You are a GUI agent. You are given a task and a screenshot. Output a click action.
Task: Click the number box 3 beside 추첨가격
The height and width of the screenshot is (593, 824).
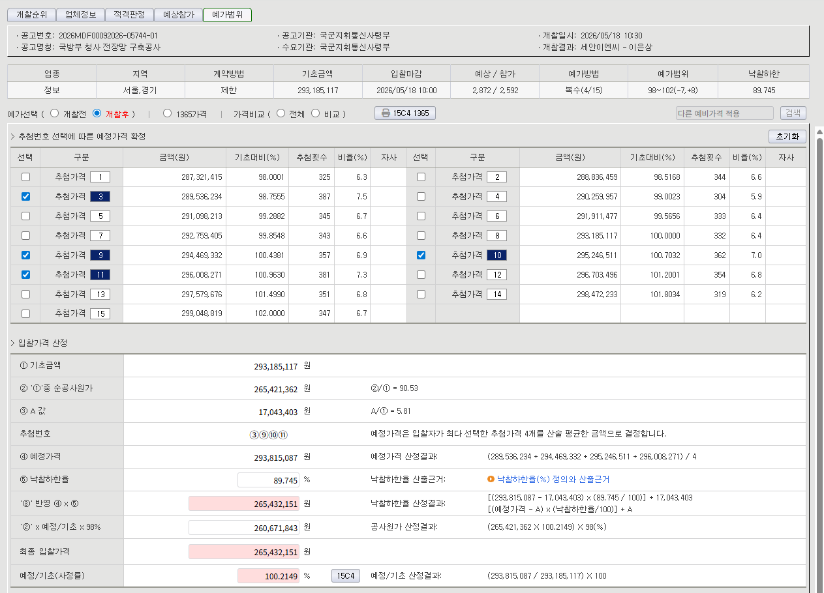(100, 196)
